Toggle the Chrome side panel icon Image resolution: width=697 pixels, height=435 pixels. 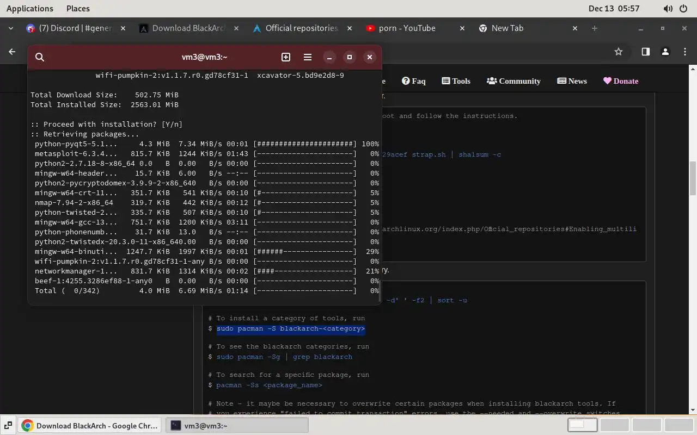(x=645, y=52)
